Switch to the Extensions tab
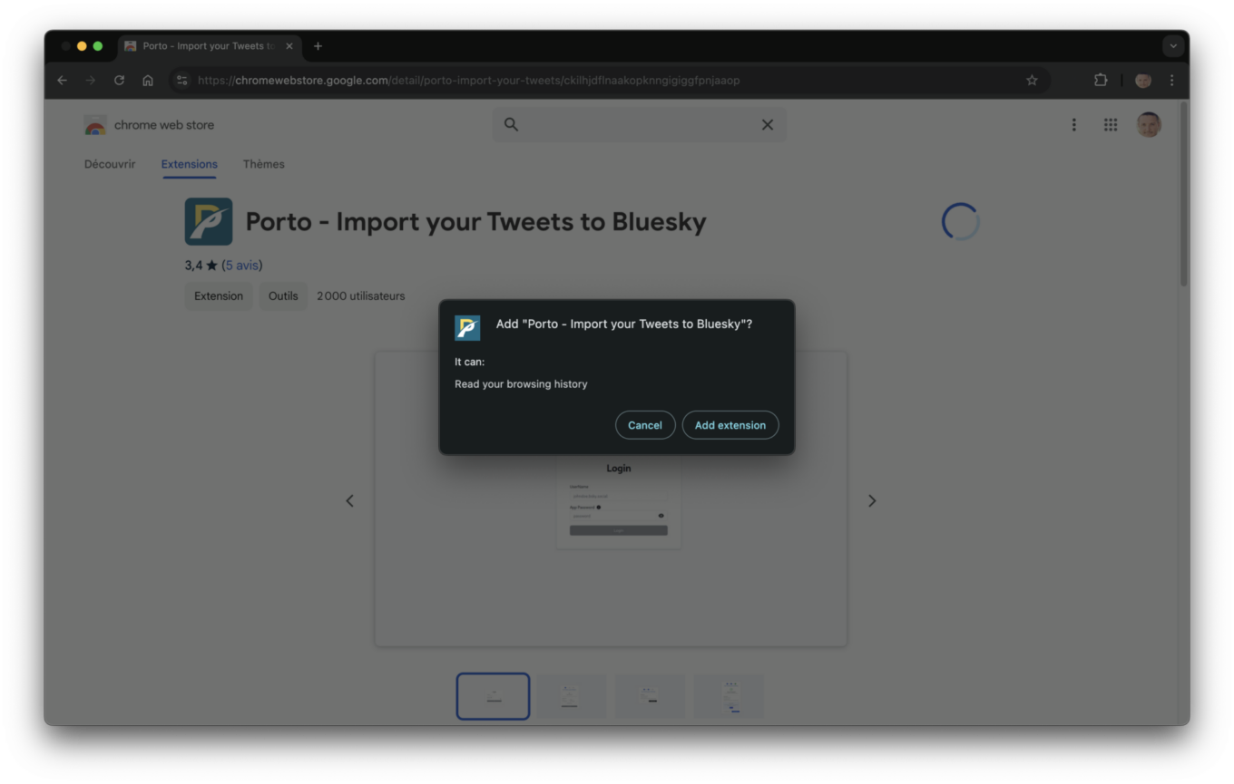Image resolution: width=1234 pixels, height=784 pixels. 190,164
